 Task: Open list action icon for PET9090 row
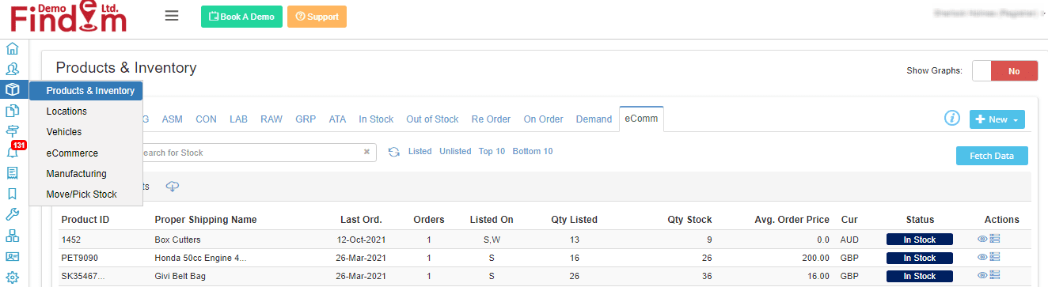click(995, 257)
